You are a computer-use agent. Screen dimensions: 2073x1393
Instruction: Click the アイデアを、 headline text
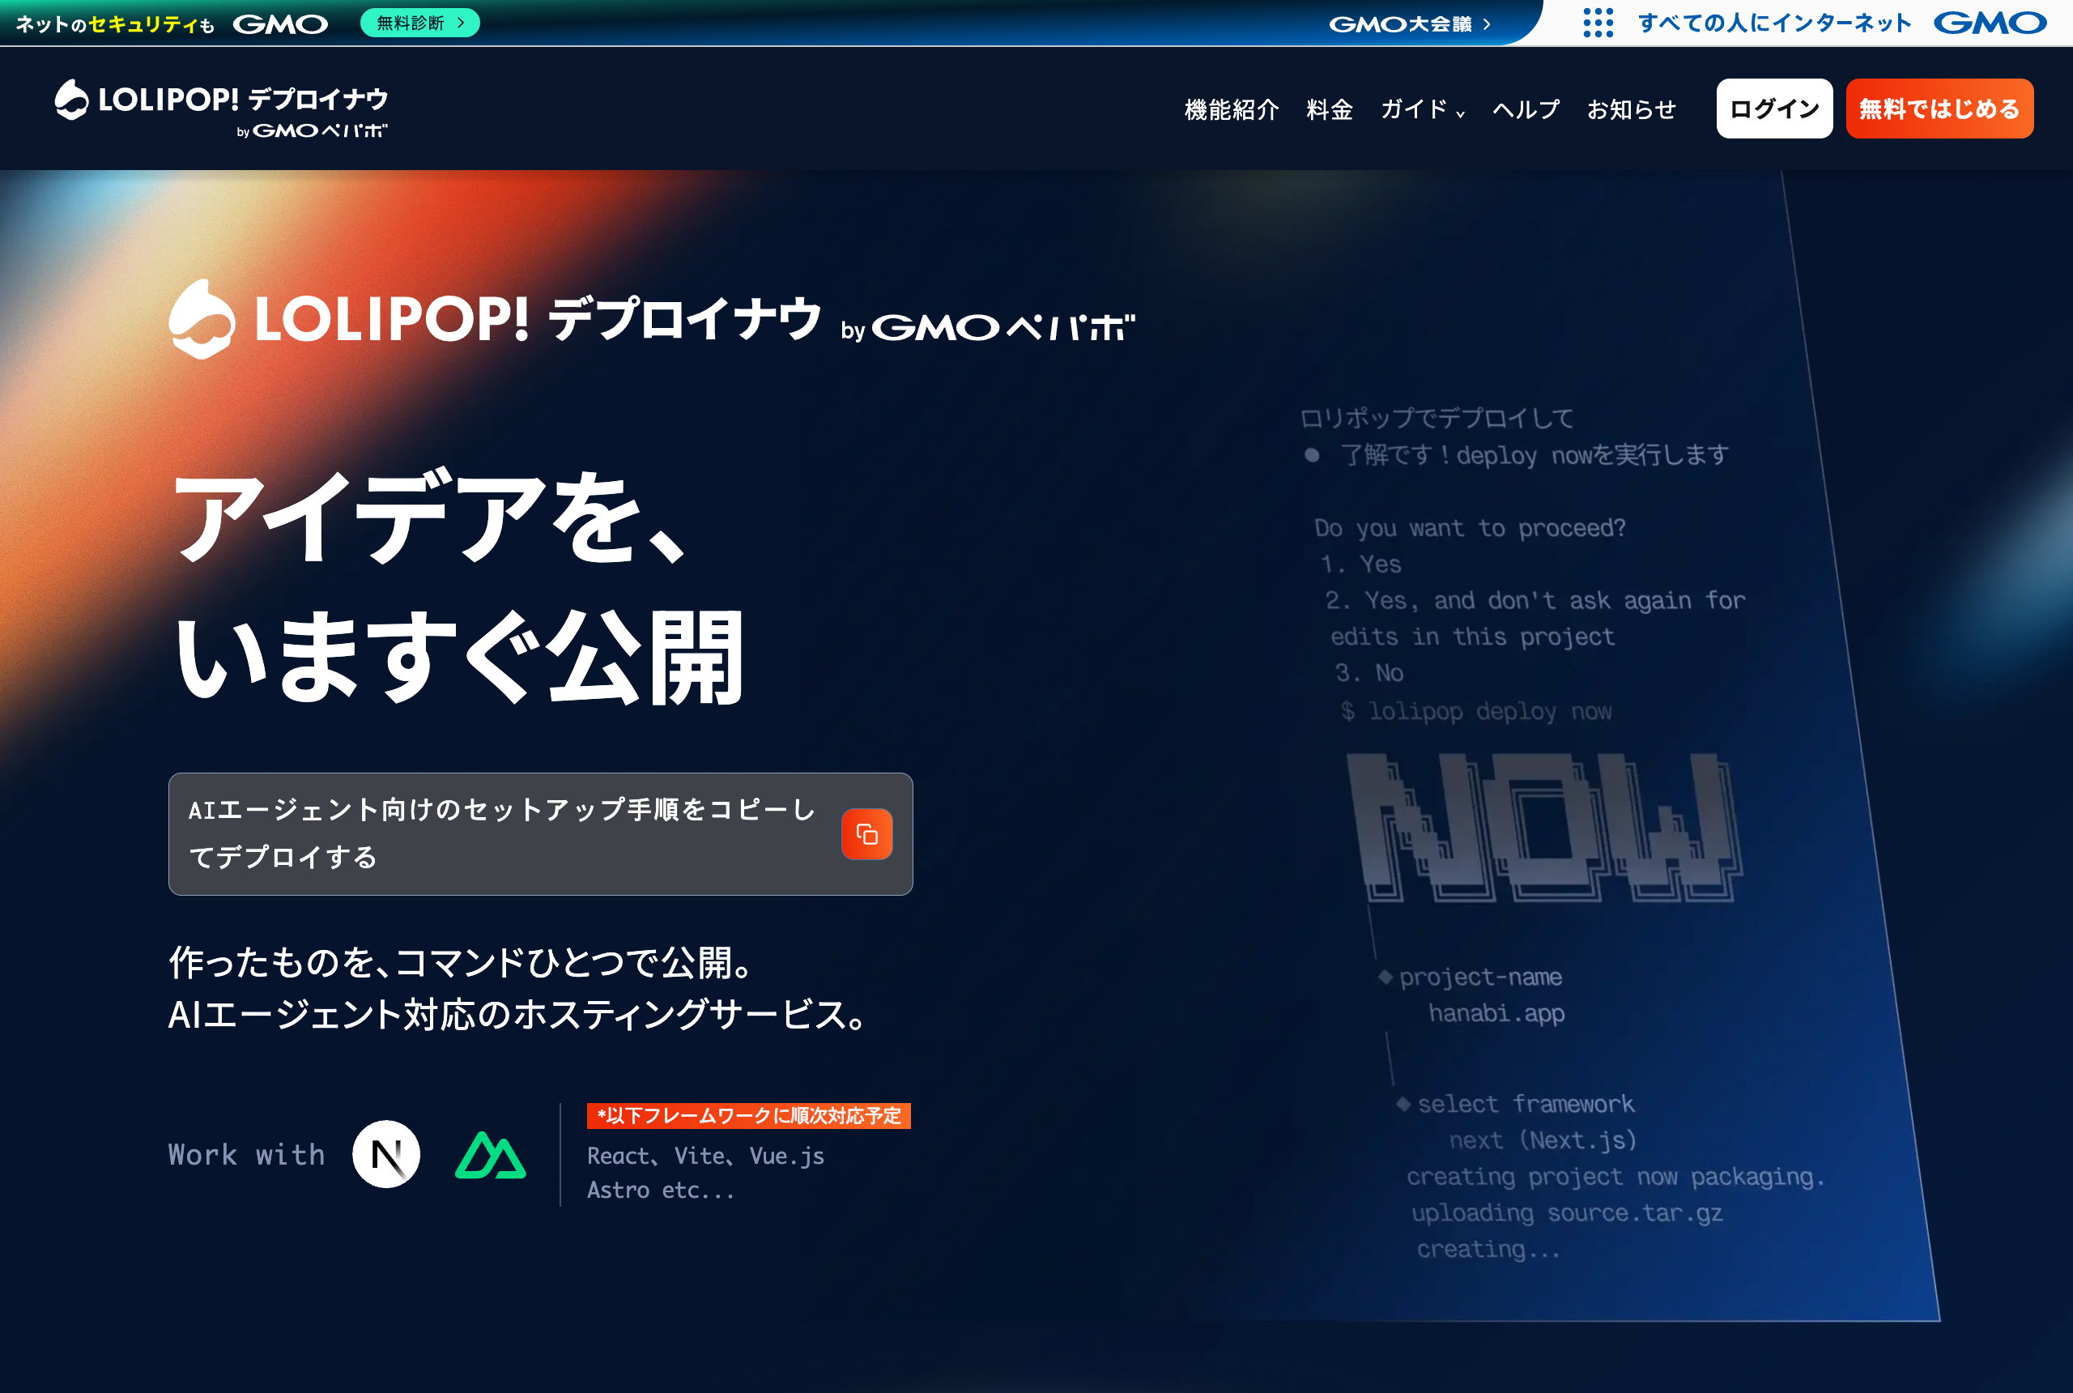pyautogui.click(x=431, y=516)
